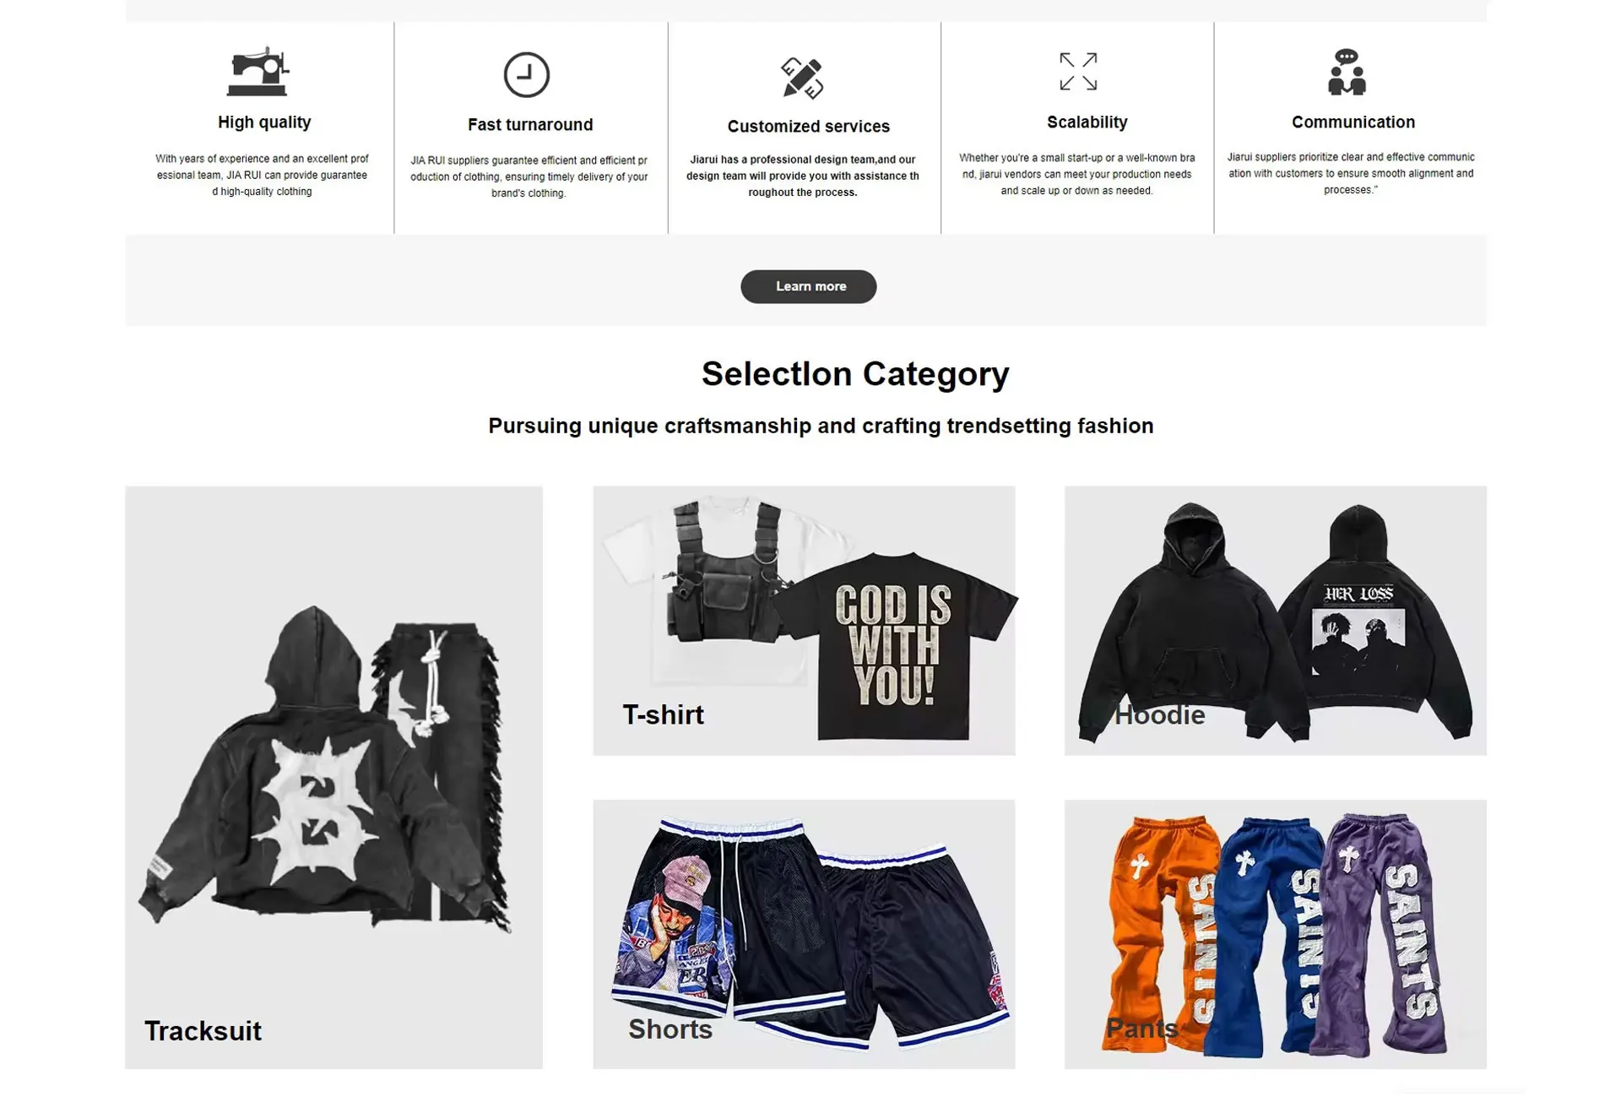Select the Fast turnaround heading
The width and height of the screenshot is (1621, 1097).
pyautogui.click(x=530, y=125)
